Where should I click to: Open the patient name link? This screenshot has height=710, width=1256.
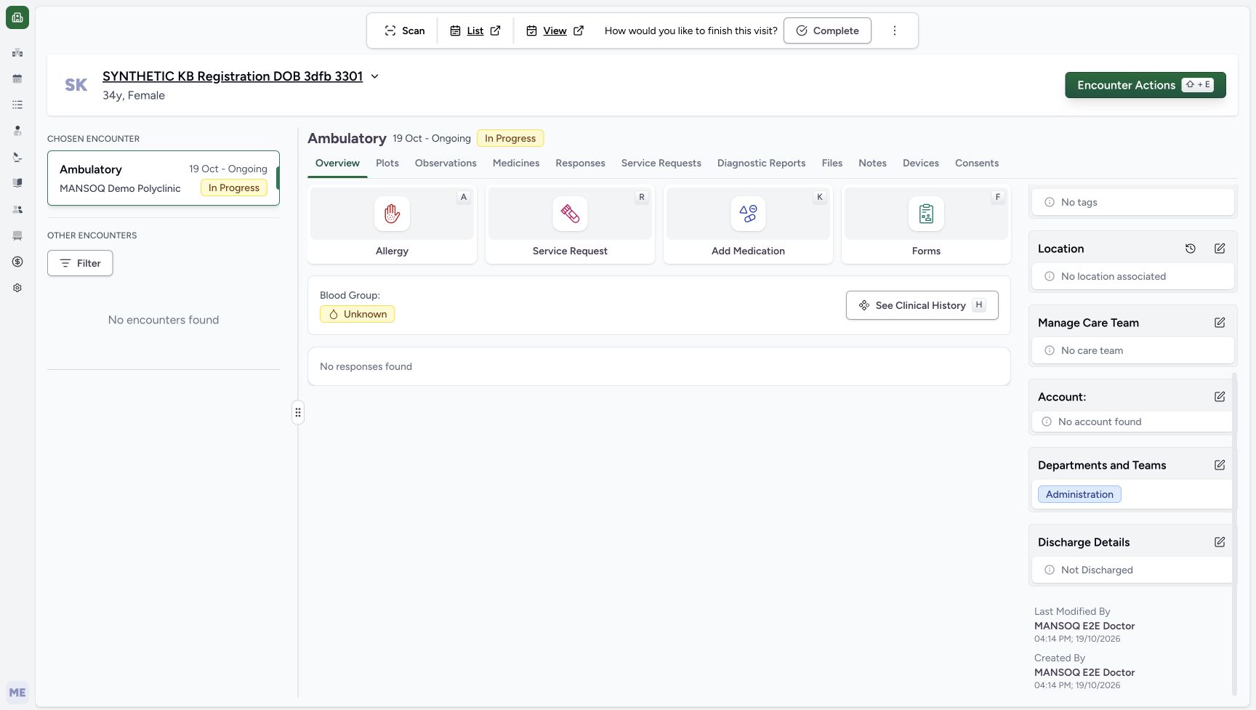(x=233, y=76)
